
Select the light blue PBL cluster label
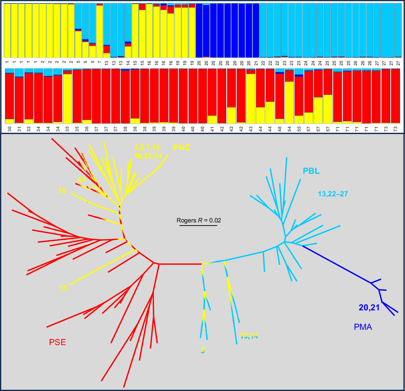point(311,171)
